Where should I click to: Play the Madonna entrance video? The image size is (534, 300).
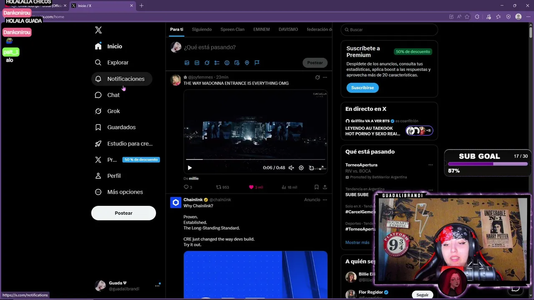pos(190,168)
